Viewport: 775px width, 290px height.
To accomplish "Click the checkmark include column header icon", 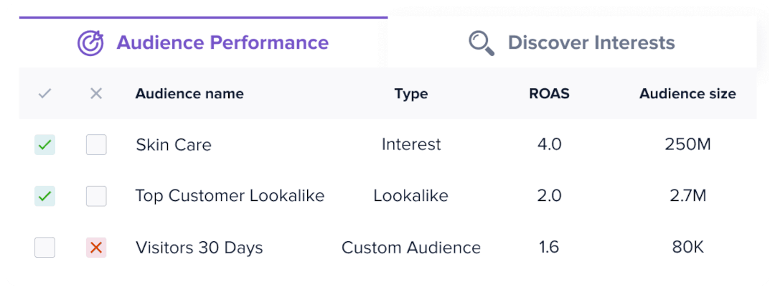I will 45,93.
